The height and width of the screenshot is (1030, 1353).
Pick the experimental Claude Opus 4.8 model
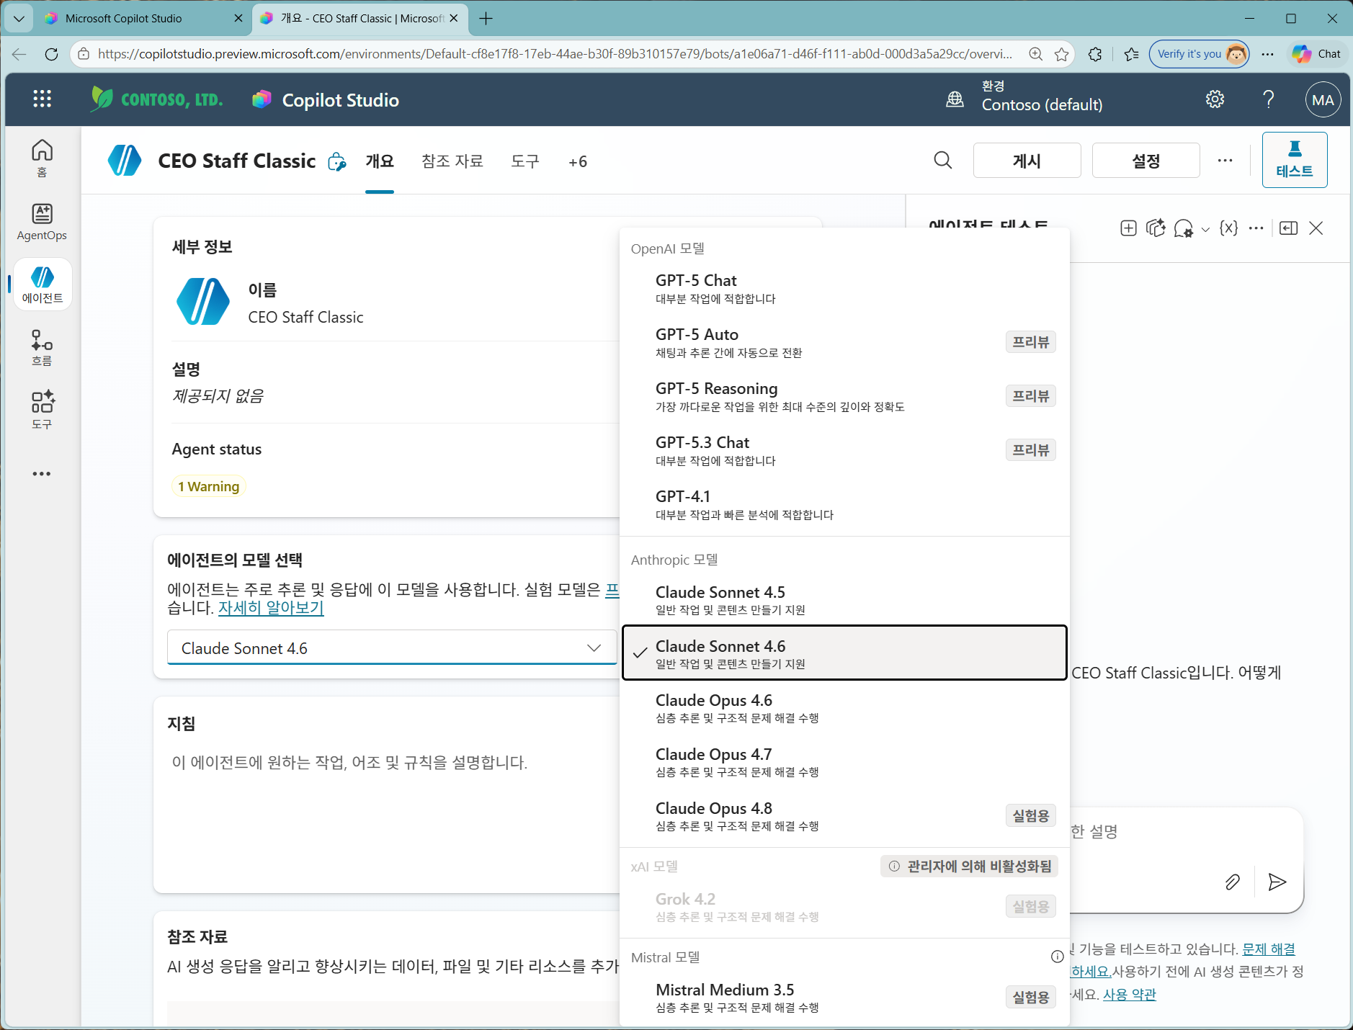click(x=844, y=816)
